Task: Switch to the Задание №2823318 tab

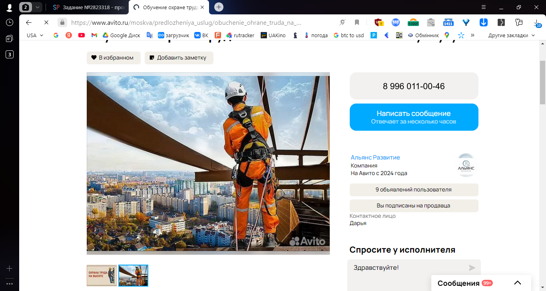Action: [89, 7]
